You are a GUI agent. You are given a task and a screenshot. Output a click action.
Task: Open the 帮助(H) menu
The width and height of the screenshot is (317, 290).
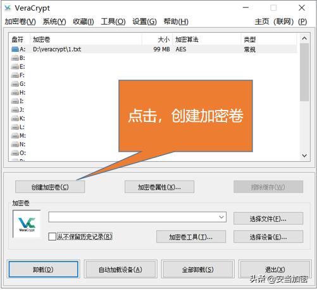[x=176, y=21]
